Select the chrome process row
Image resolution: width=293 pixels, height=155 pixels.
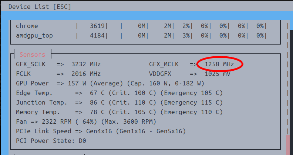[x=27, y=26]
